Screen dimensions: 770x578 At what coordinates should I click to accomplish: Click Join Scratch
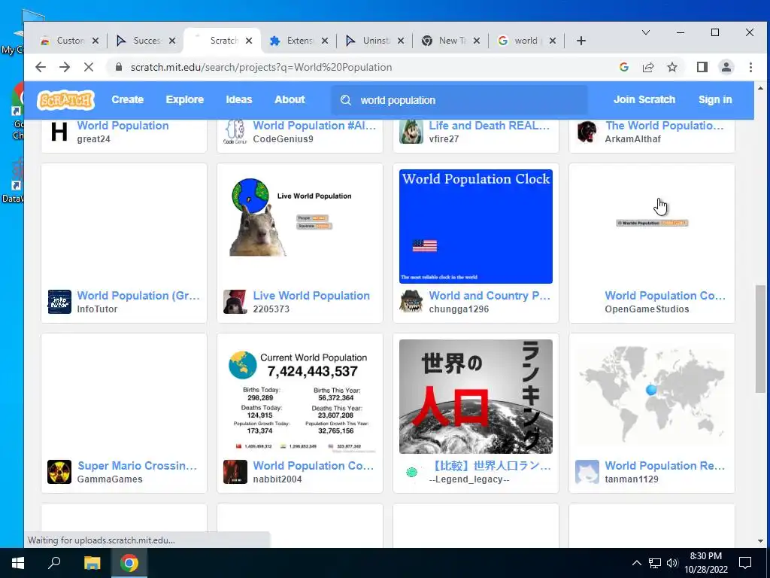click(x=644, y=100)
